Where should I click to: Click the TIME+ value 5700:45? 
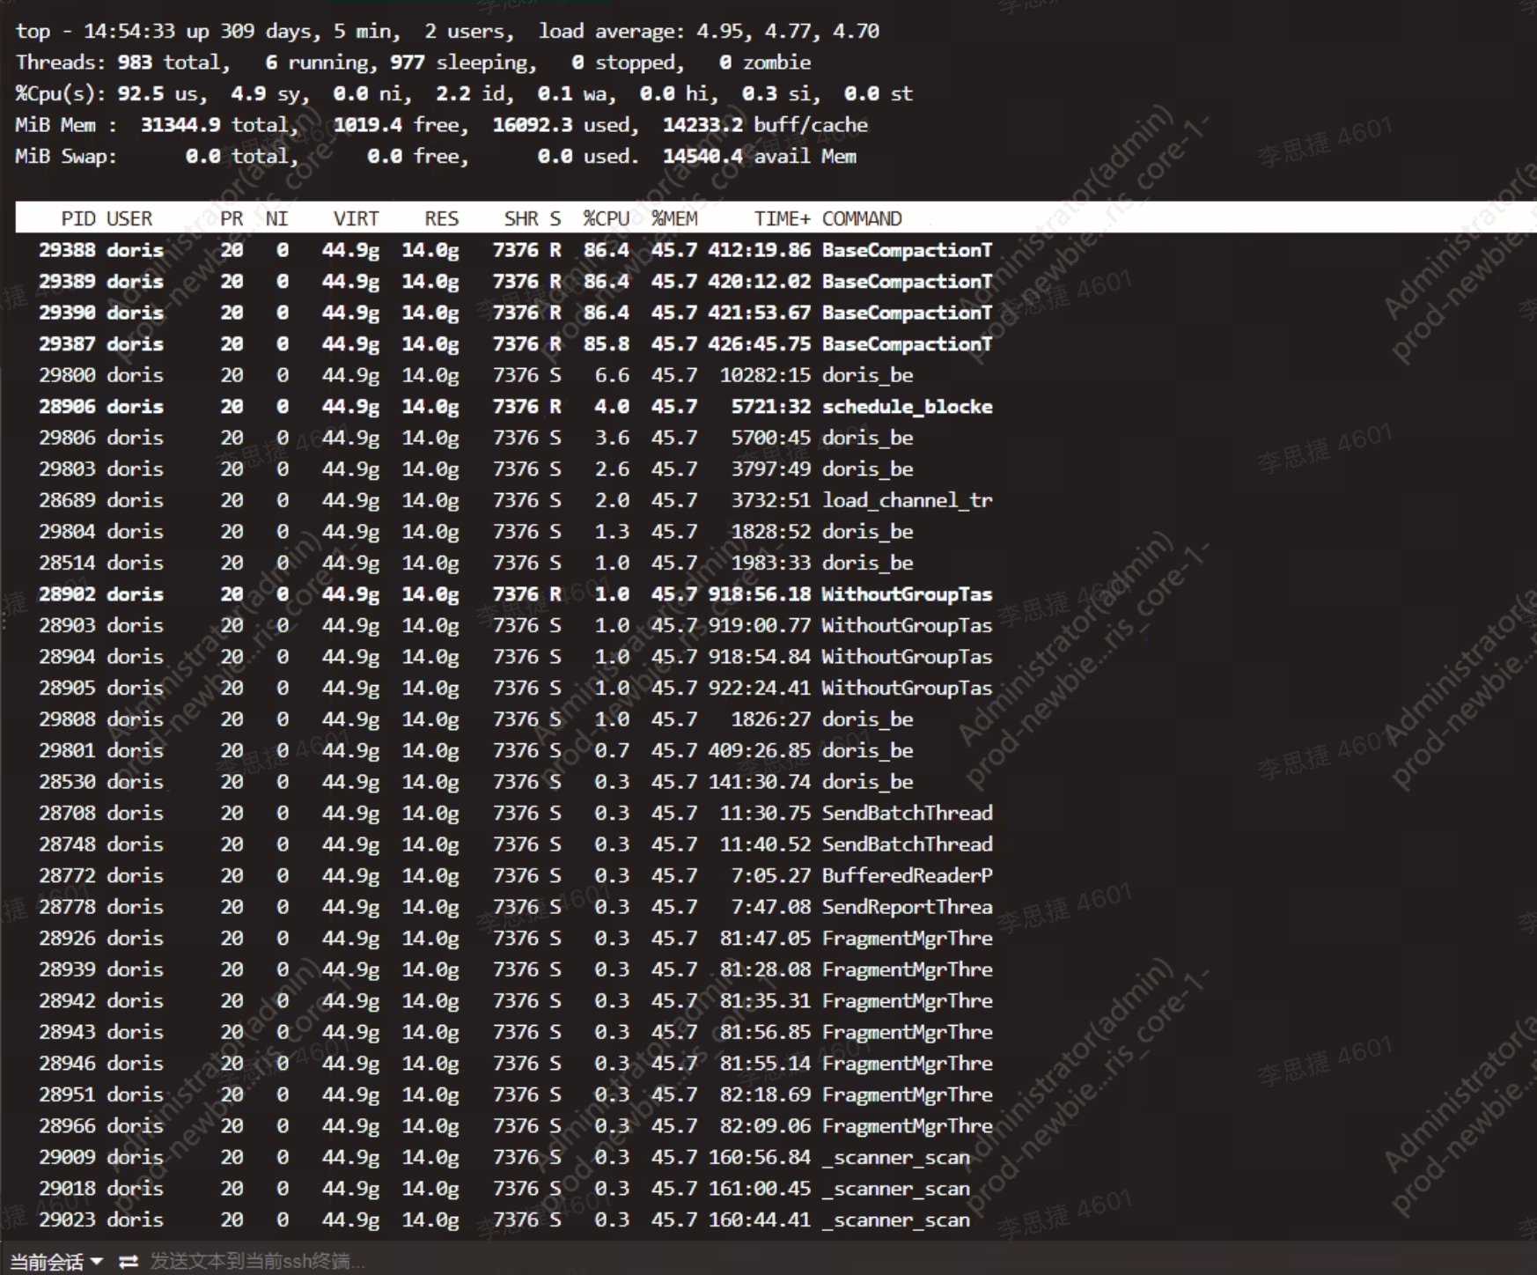point(771,438)
